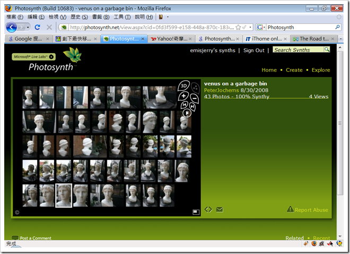Close the active Photosynt... tab
The width and height of the screenshot is (350, 254).
tap(143, 39)
